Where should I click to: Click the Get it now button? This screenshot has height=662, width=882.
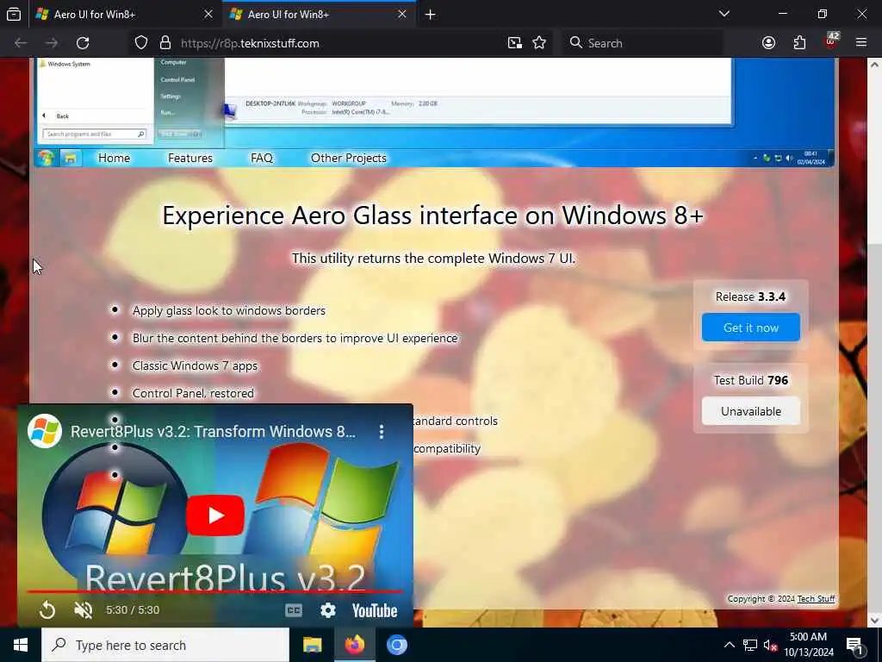[751, 327]
